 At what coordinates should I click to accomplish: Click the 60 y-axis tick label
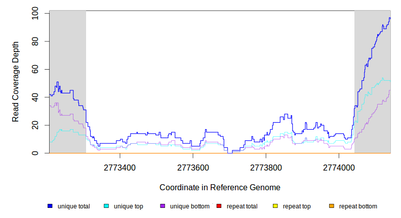point(34,69)
